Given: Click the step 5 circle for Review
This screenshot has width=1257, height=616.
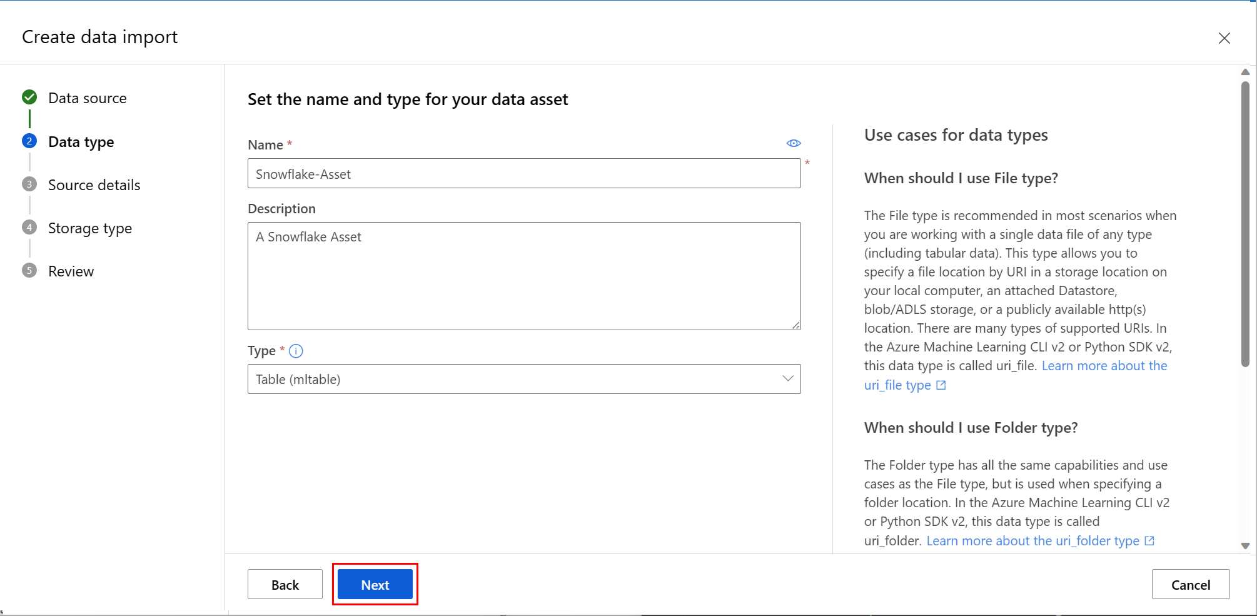Looking at the screenshot, I should (29, 271).
